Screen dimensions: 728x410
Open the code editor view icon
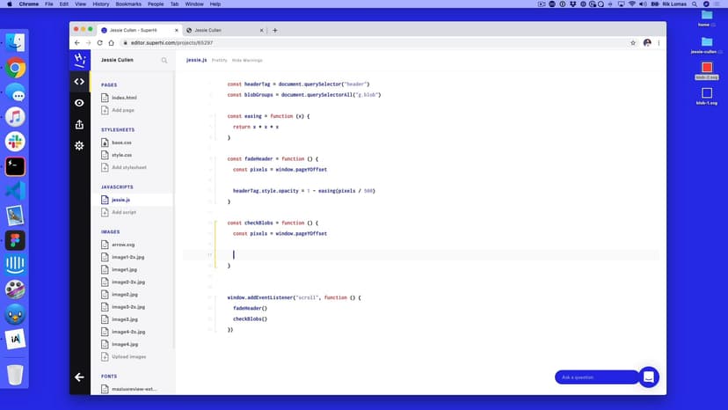[79, 82]
